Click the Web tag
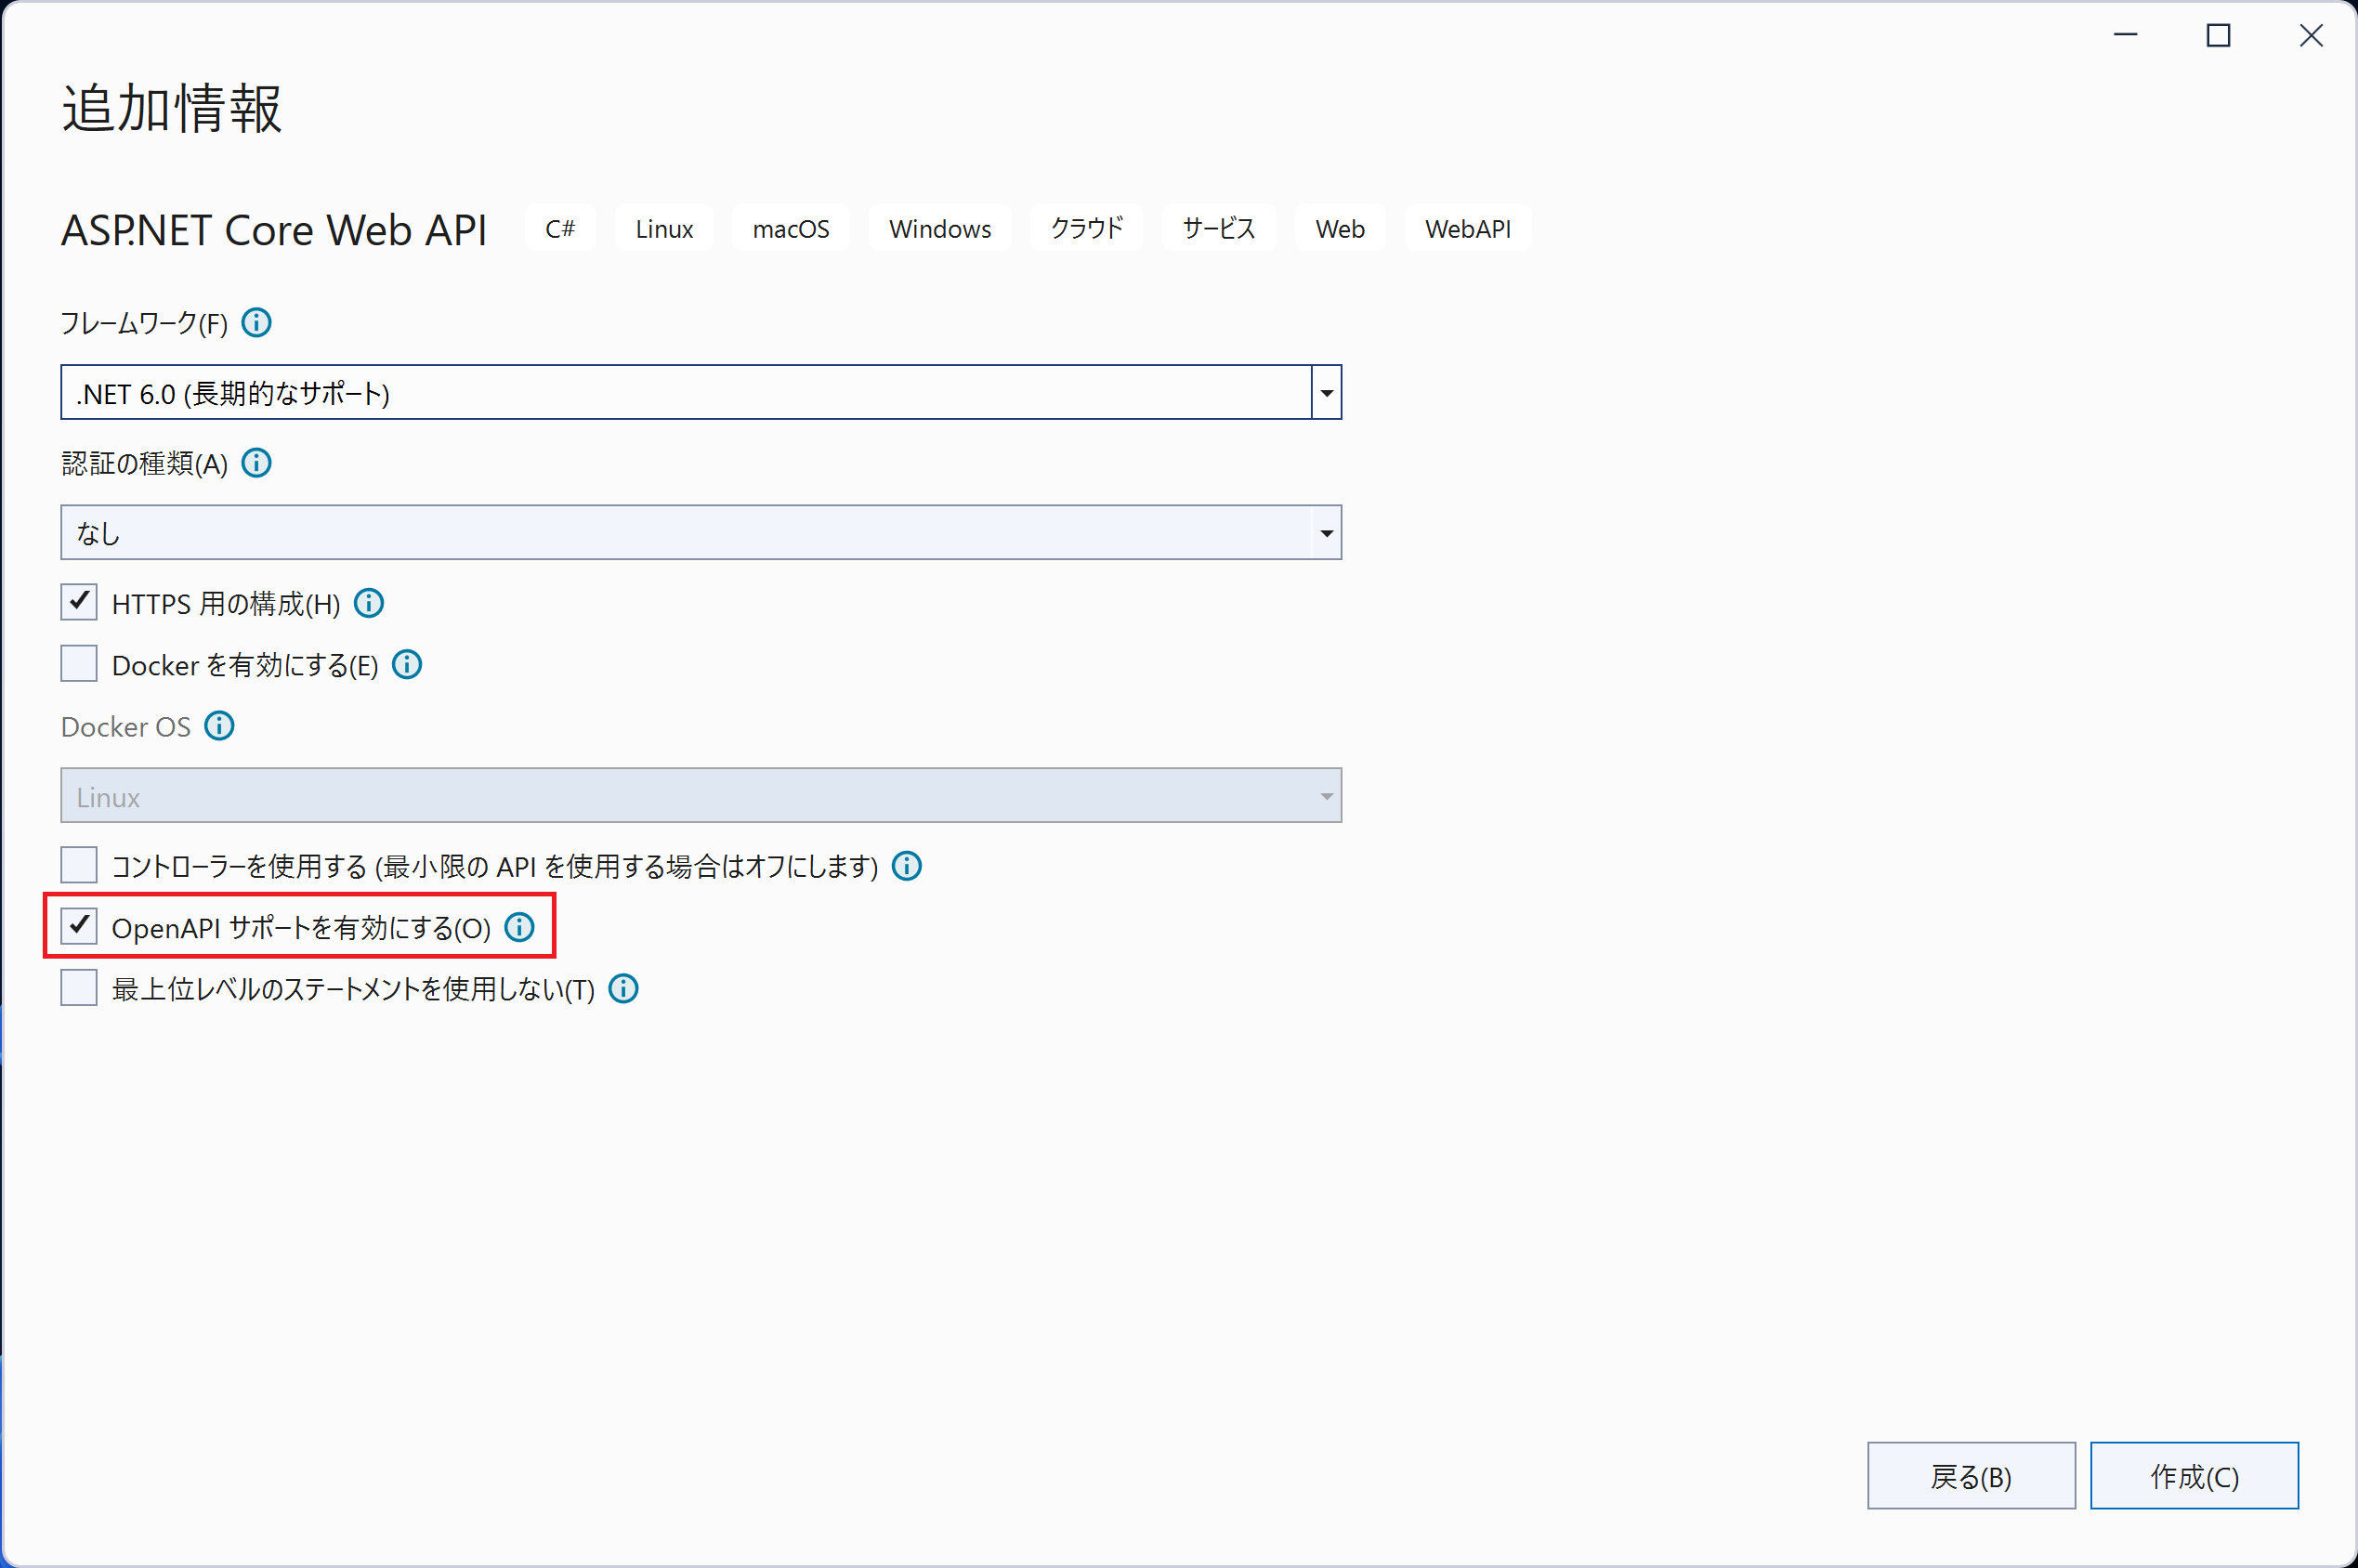Viewport: 2358px width, 1568px height. (1340, 229)
